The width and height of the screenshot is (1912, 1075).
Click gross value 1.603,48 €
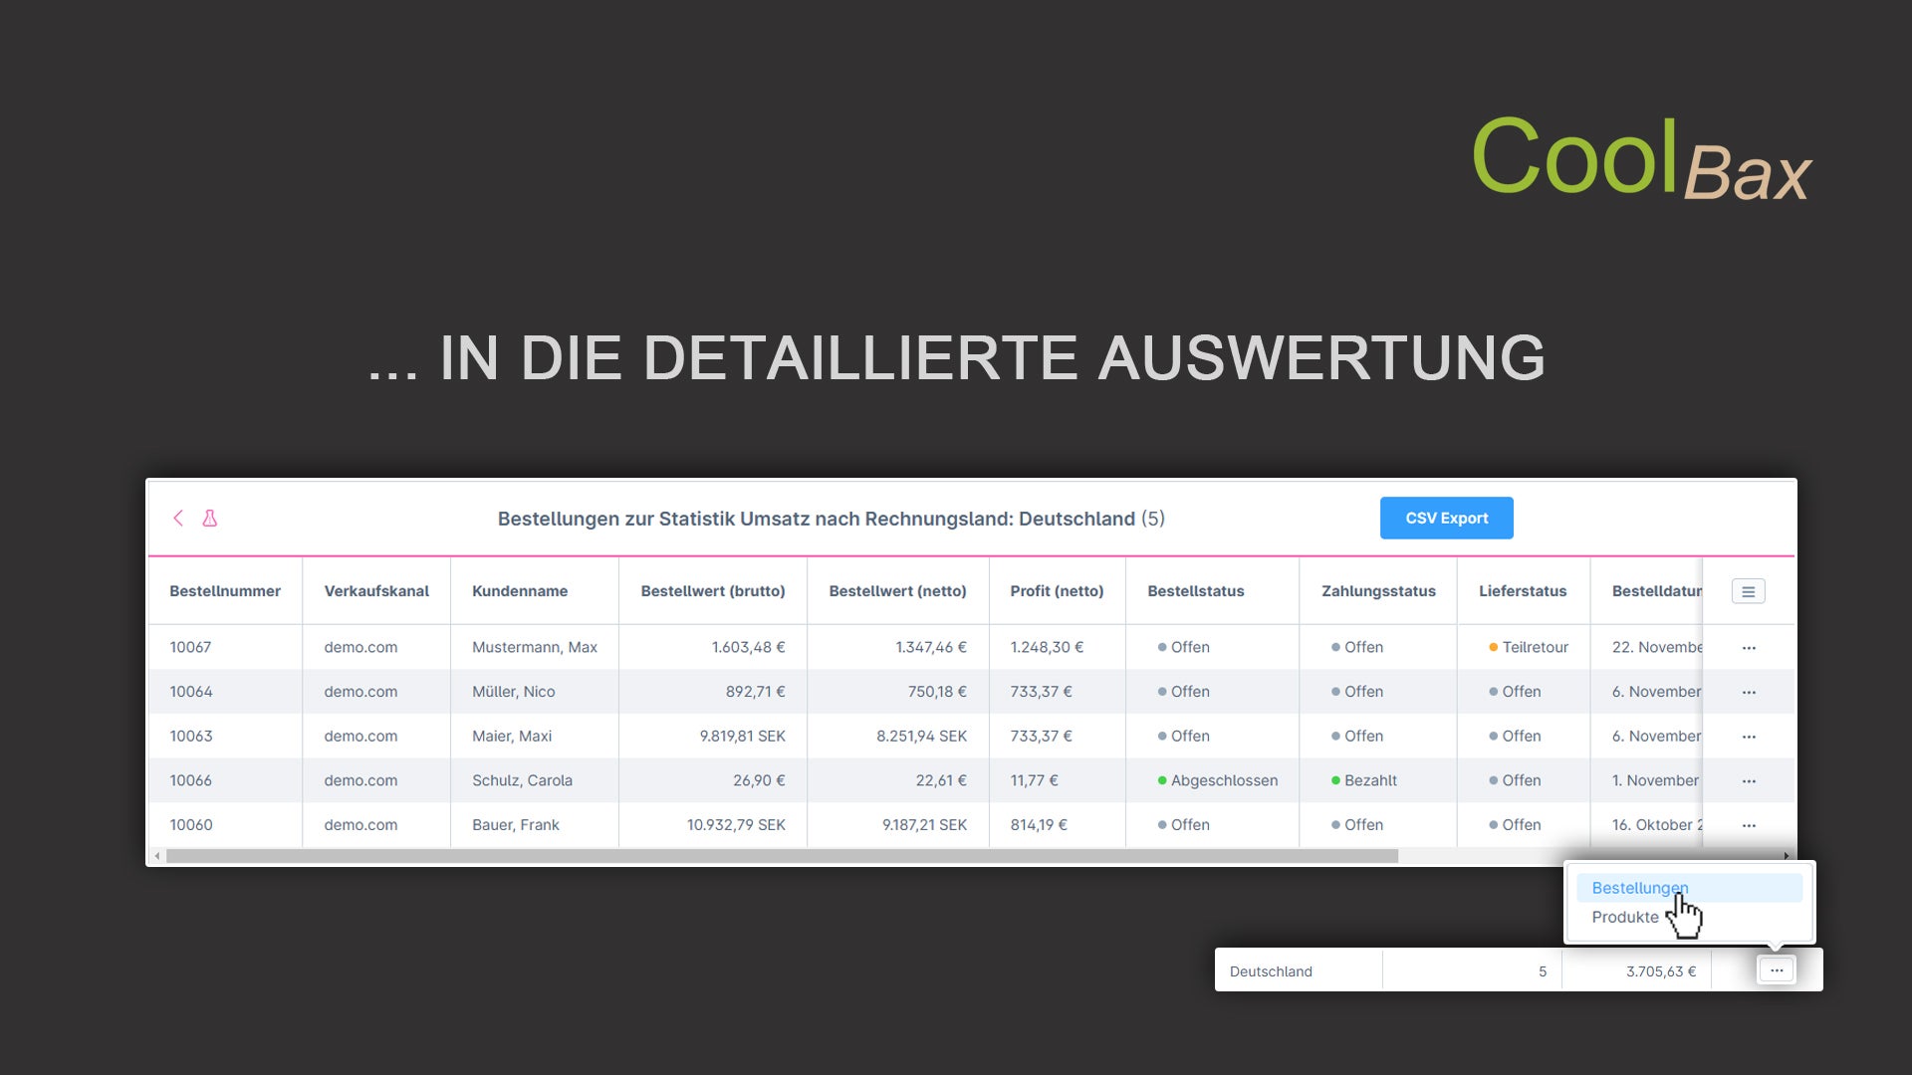click(x=748, y=647)
